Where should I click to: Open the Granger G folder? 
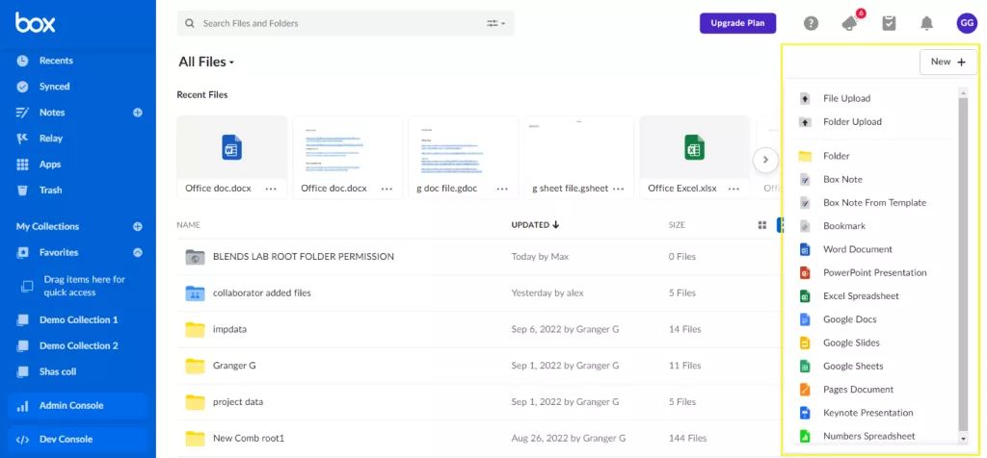coord(234,366)
